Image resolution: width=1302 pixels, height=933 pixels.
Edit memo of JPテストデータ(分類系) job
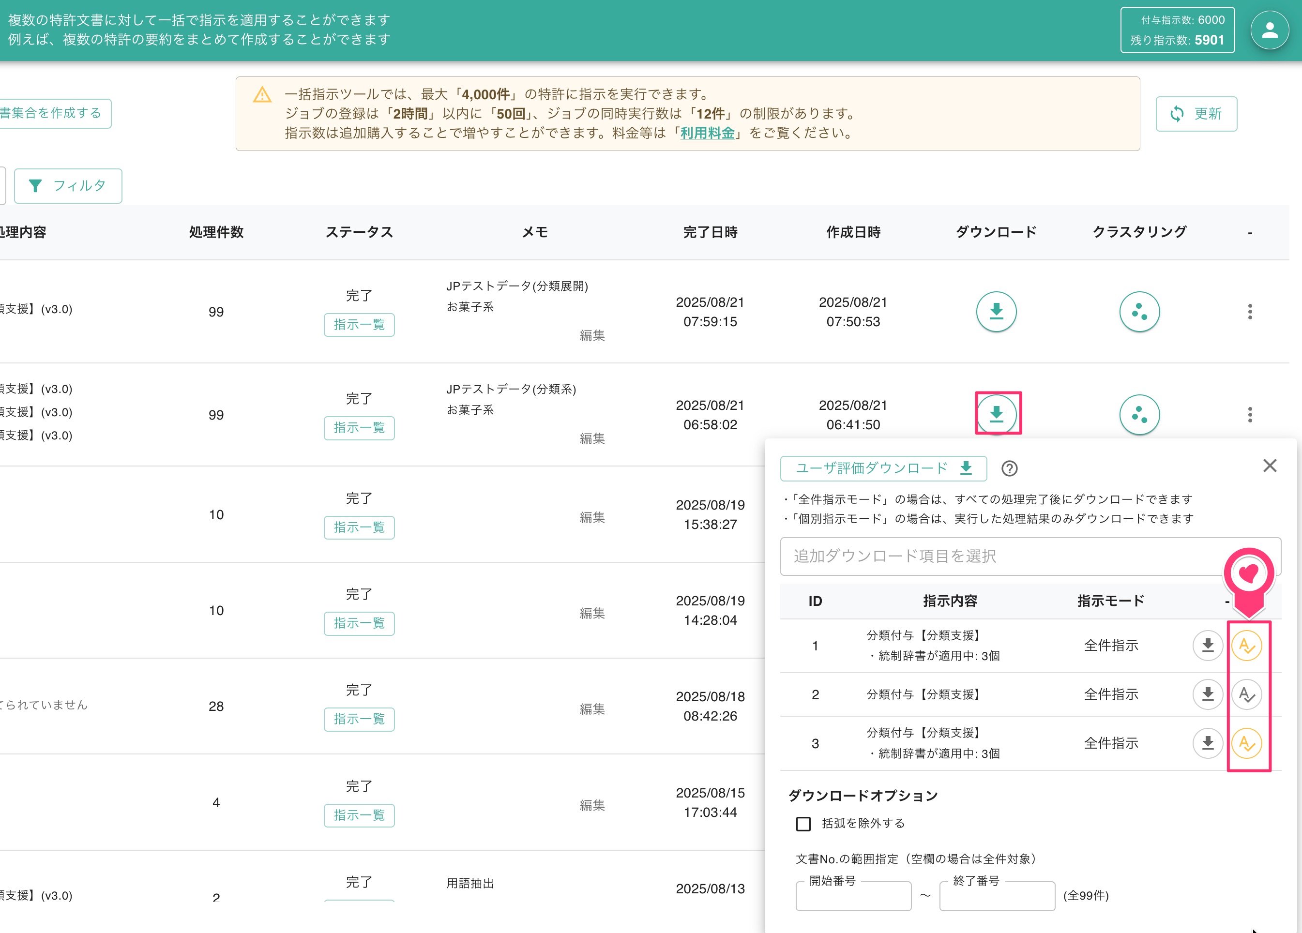(x=592, y=438)
